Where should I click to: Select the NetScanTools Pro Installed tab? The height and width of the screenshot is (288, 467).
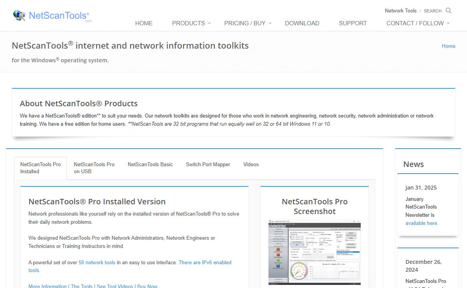(40, 168)
